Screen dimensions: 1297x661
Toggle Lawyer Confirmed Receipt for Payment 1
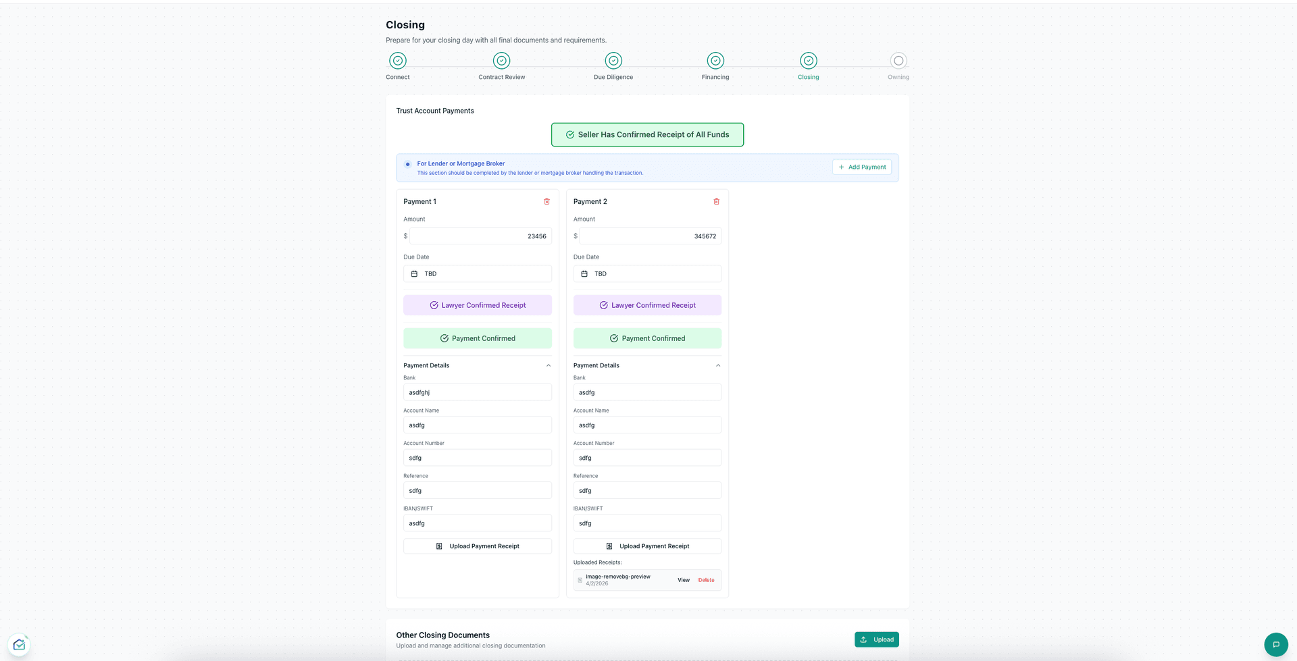pos(478,305)
